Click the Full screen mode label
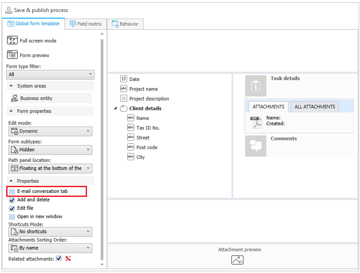Viewport: 360px width, 273px height. pyautogui.click(x=38, y=41)
